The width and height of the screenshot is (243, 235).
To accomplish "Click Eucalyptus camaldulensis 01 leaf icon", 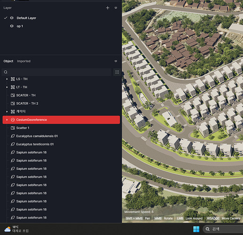I will click(13, 136).
